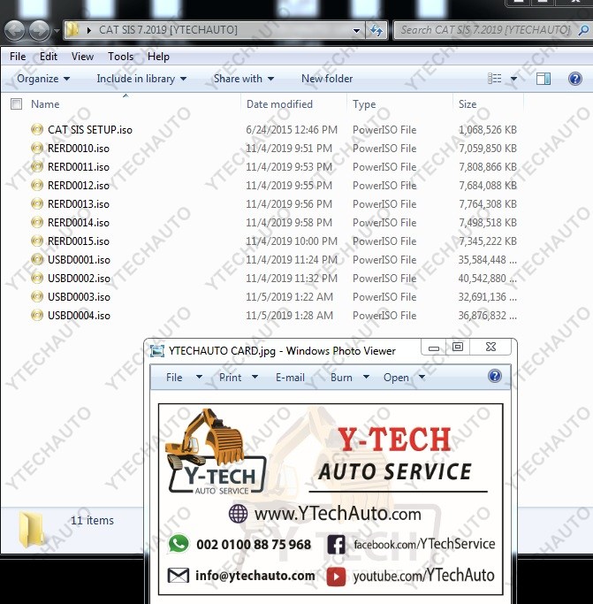Click the New folder button
This screenshot has width=593, height=604.
click(x=327, y=79)
